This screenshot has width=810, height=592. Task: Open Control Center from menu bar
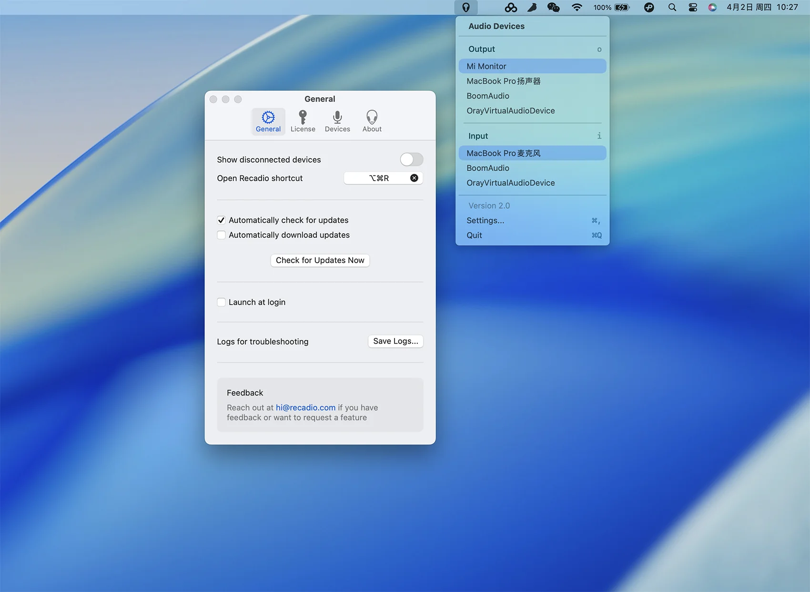(693, 7)
